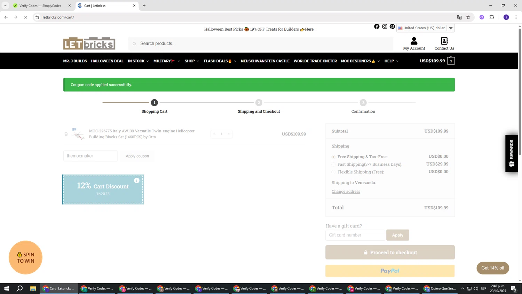Open the SPIN TO WIN widget
The image size is (522, 294).
(x=25, y=258)
